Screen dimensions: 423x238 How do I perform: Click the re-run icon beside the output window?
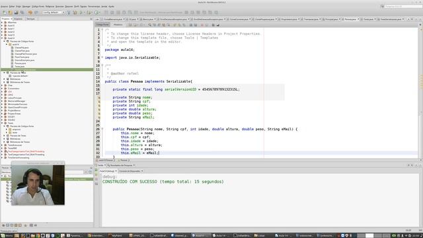pos(96,170)
